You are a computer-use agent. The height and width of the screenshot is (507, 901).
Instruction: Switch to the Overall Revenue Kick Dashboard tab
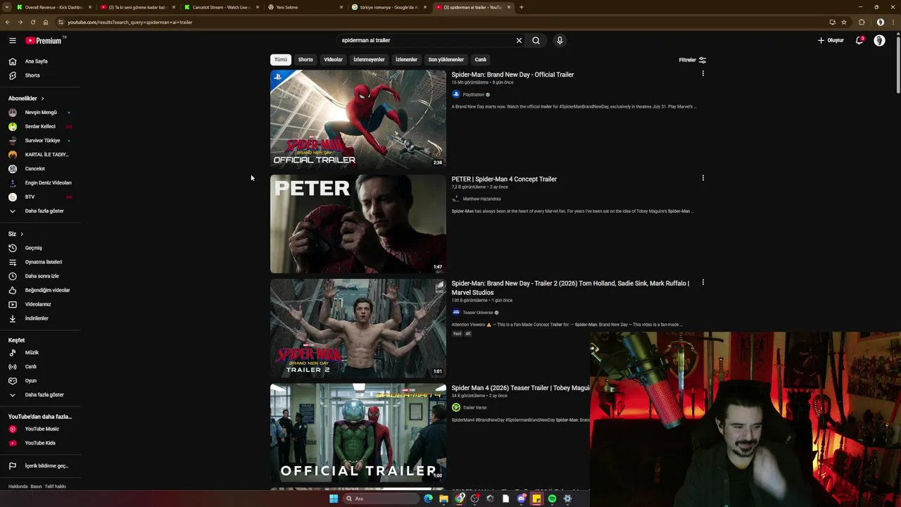54,7
